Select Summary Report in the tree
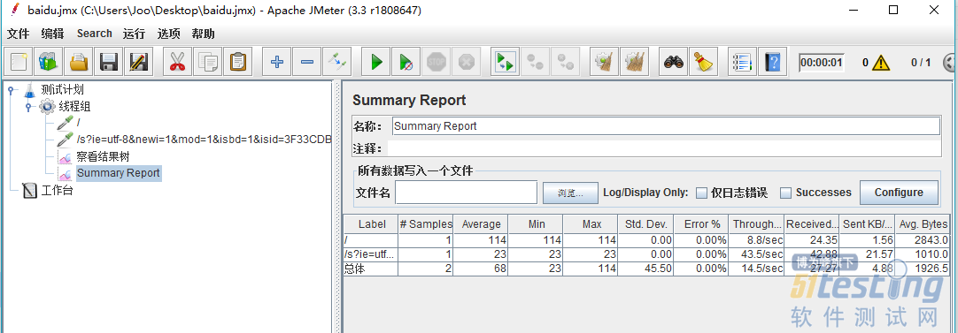 (119, 173)
